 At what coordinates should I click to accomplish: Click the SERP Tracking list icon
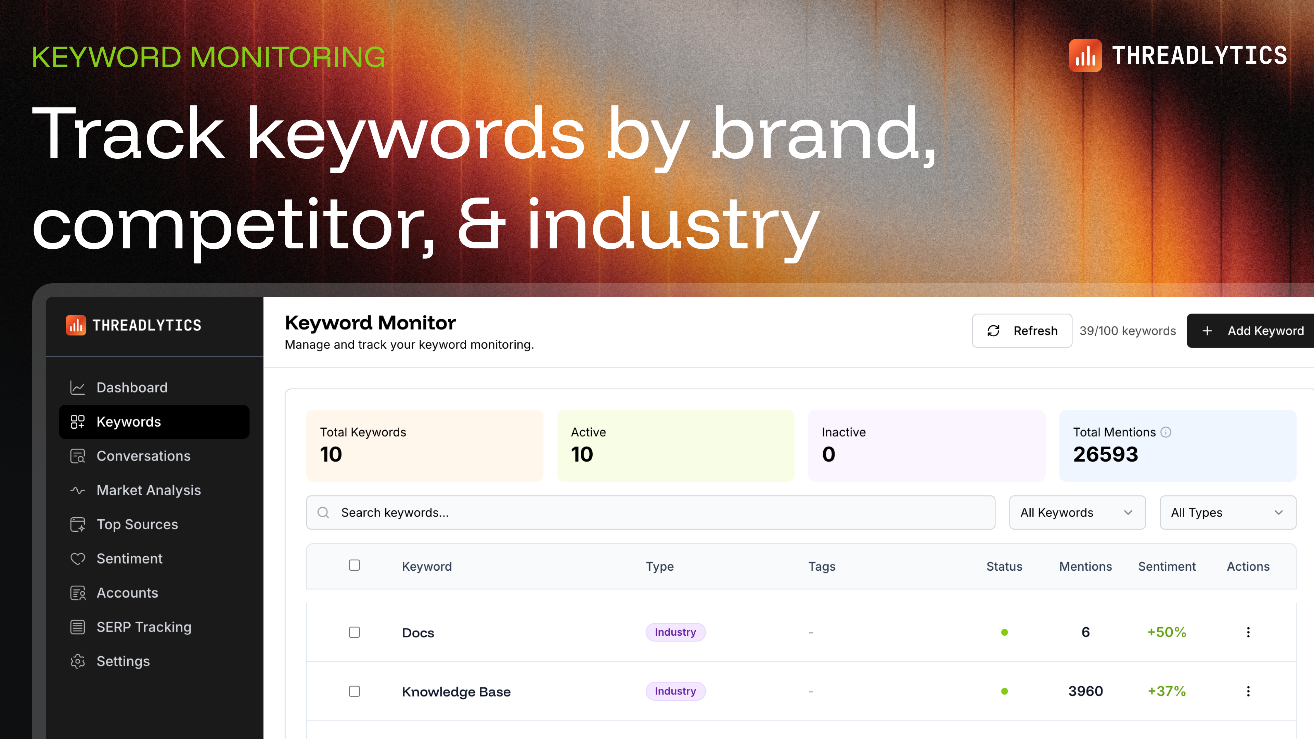(x=78, y=627)
